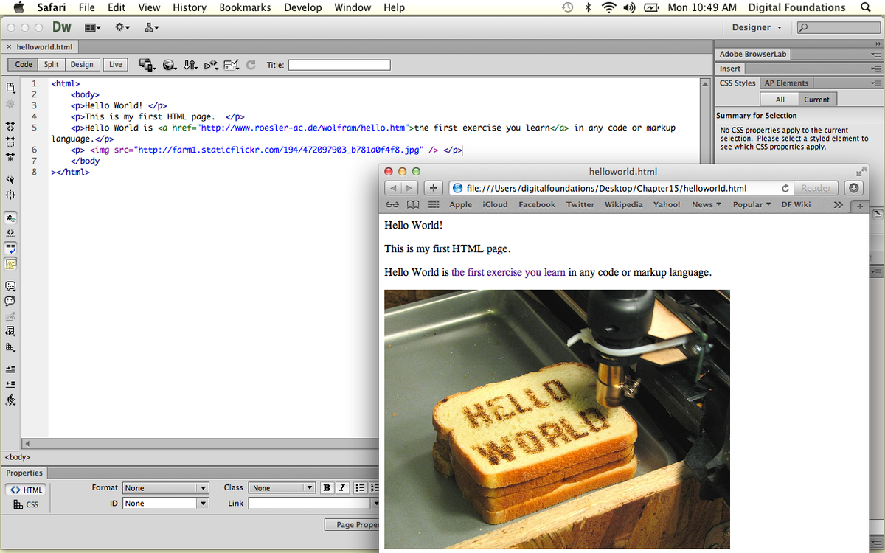This screenshot has width=885, height=553.
Task: Open the Dreamweaver Site menu icon
Action: pos(151,27)
